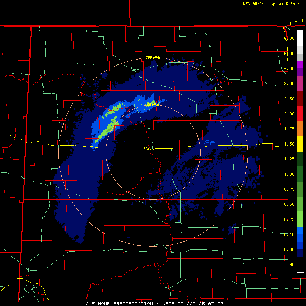Viewport: 306px width, 306px height.
Task: Select the 0.10 legend value
Action: coord(289,235)
